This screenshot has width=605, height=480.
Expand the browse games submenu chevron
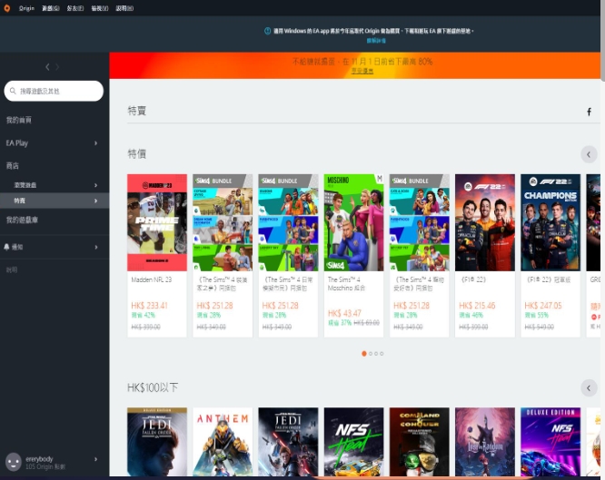[95, 185]
